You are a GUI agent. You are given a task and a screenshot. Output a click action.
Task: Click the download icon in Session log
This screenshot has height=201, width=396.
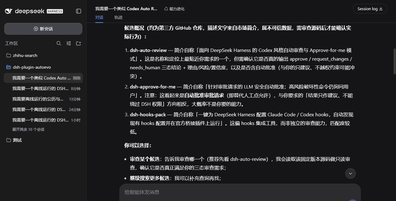click(x=381, y=9)
